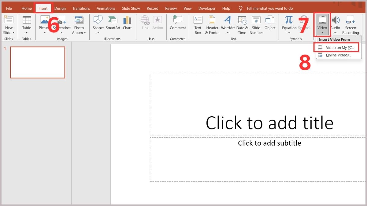Viewport: 367px width, 206px height.
Task: Open the Developer ribbon tab
Action: click(x=207, y=8)
